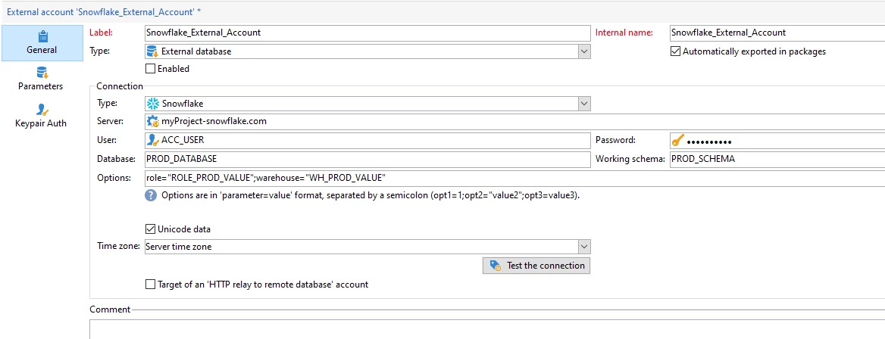This screenshot has height=339, width=885.
Task: Open the Parameters tab icon
Action: [x=42, y=73]
